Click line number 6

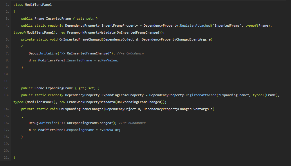pyautogui.click(x=8, y=47)
